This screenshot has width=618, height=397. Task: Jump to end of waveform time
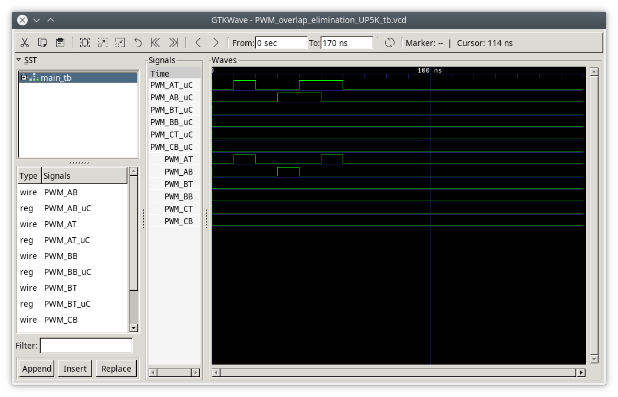[173, 42]
